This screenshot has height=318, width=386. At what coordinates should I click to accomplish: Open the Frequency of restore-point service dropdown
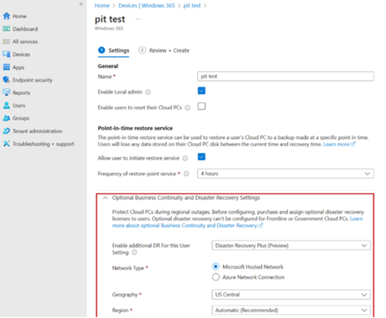click(285, 174)
